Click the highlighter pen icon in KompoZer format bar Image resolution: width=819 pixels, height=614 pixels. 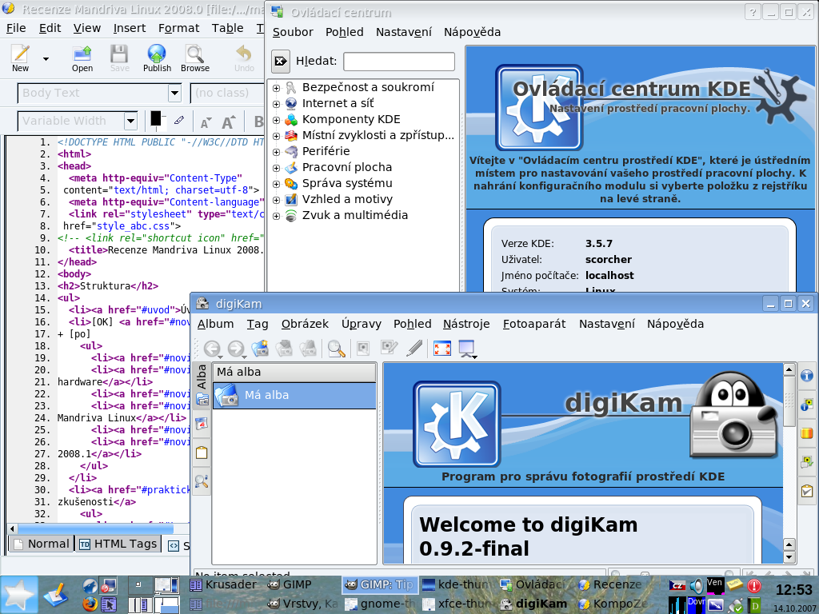179,121
